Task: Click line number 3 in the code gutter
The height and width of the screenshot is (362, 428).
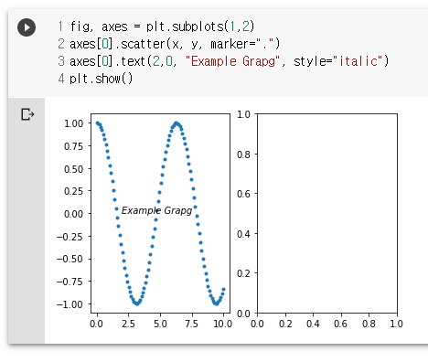Action: coord(61,61)
